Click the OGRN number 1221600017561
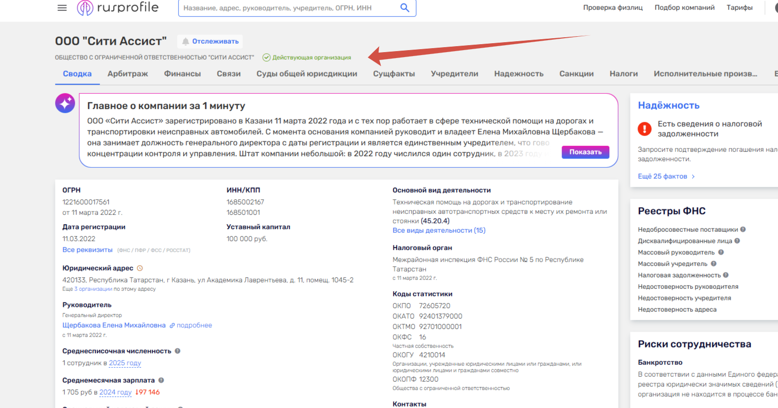This screenshot has width=778, height=408. (86, 202)
